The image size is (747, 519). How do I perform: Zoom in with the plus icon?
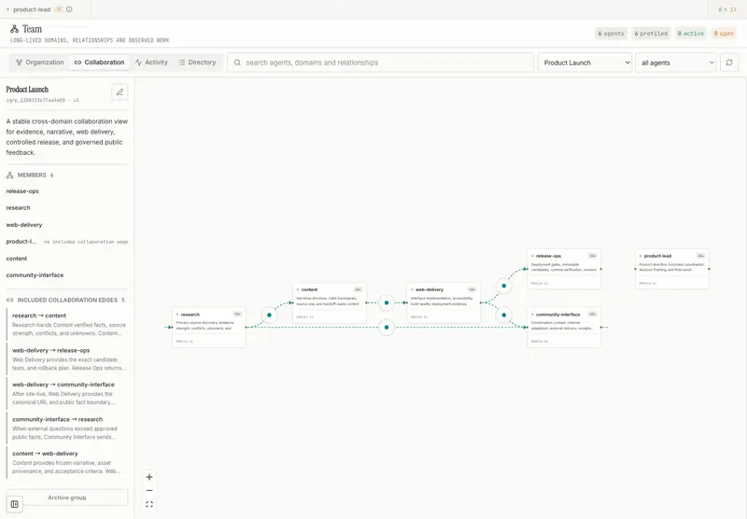click(x=149, y=477)
